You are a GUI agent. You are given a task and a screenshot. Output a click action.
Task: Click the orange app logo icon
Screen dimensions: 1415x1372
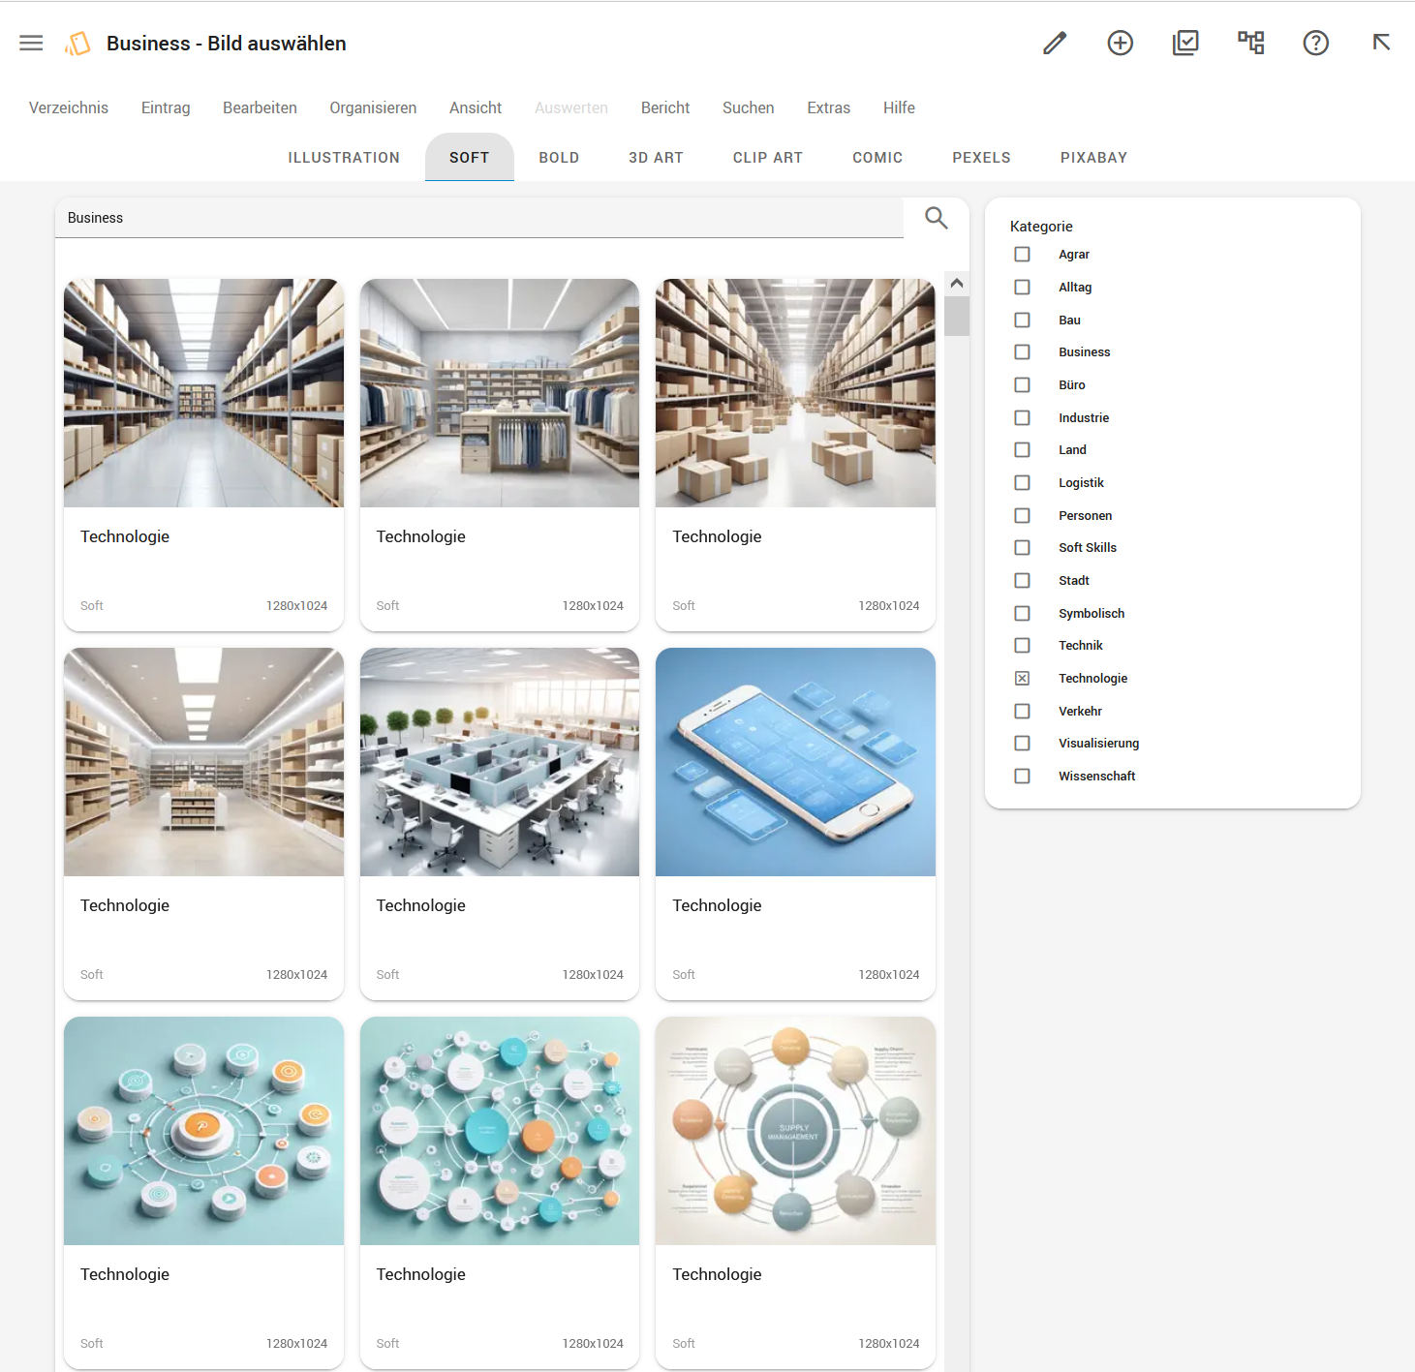tap(77, 44)
